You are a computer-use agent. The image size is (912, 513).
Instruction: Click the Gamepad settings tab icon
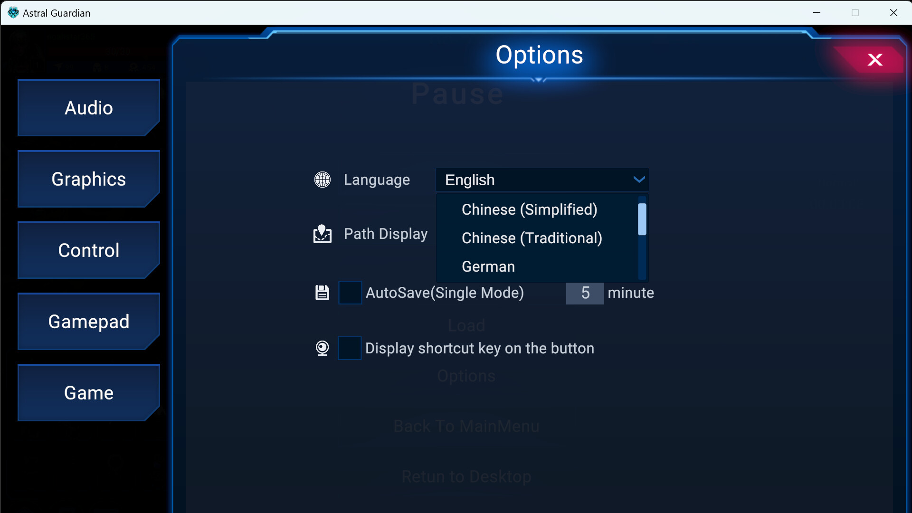[88, 321]
